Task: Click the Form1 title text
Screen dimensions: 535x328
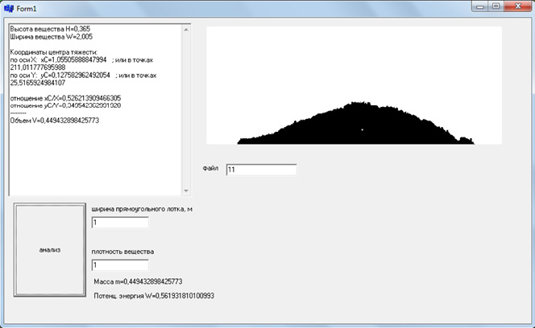Action: [27, 9]
